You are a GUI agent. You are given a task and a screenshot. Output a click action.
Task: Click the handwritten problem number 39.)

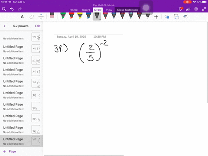pos(61,49)
